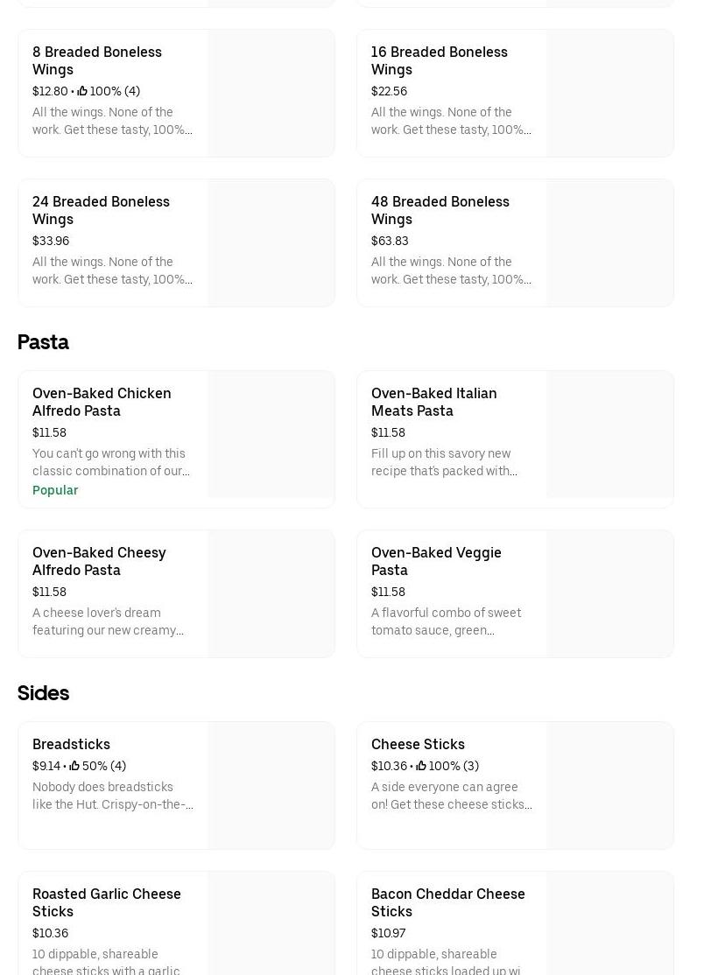Click the Breadsticks item image

[271, 785]
